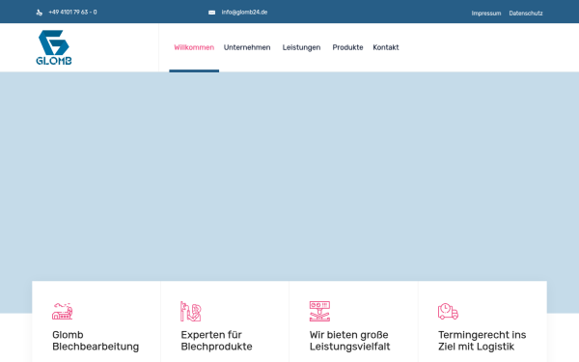Image resolution: width=579 pixels, height=362 pixels.
Task: Click the delivery truck clock icon
Action: tap(448, 311)
